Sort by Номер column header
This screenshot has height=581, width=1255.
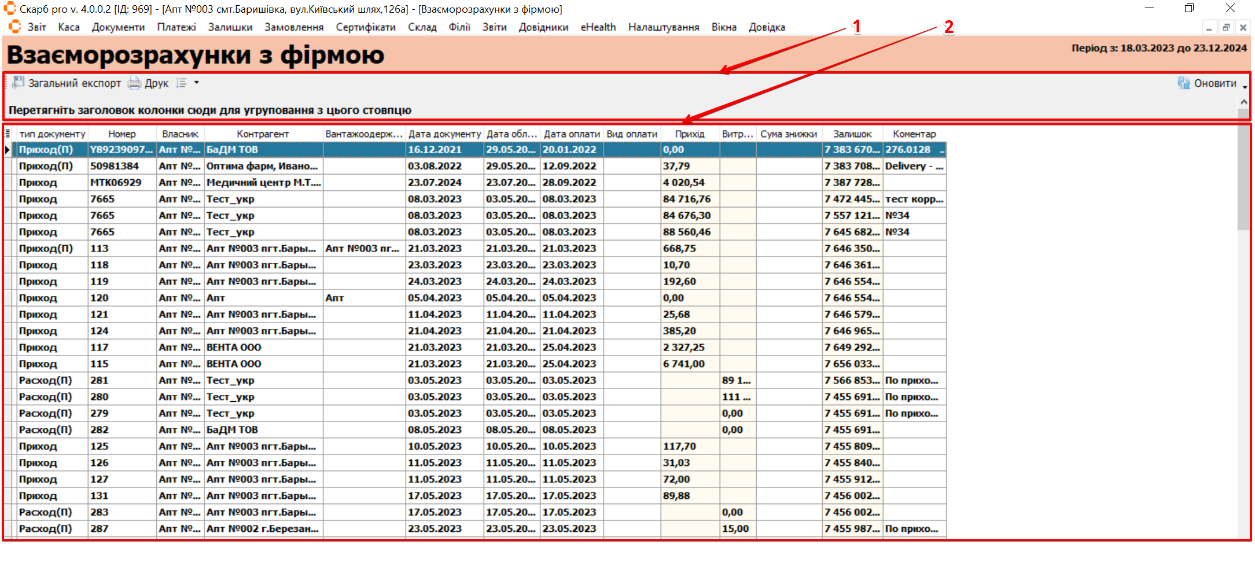[x=122, y=134]
